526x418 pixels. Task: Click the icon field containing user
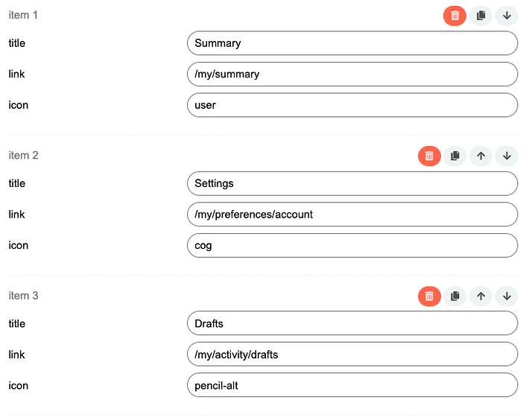tap(352, 105)
